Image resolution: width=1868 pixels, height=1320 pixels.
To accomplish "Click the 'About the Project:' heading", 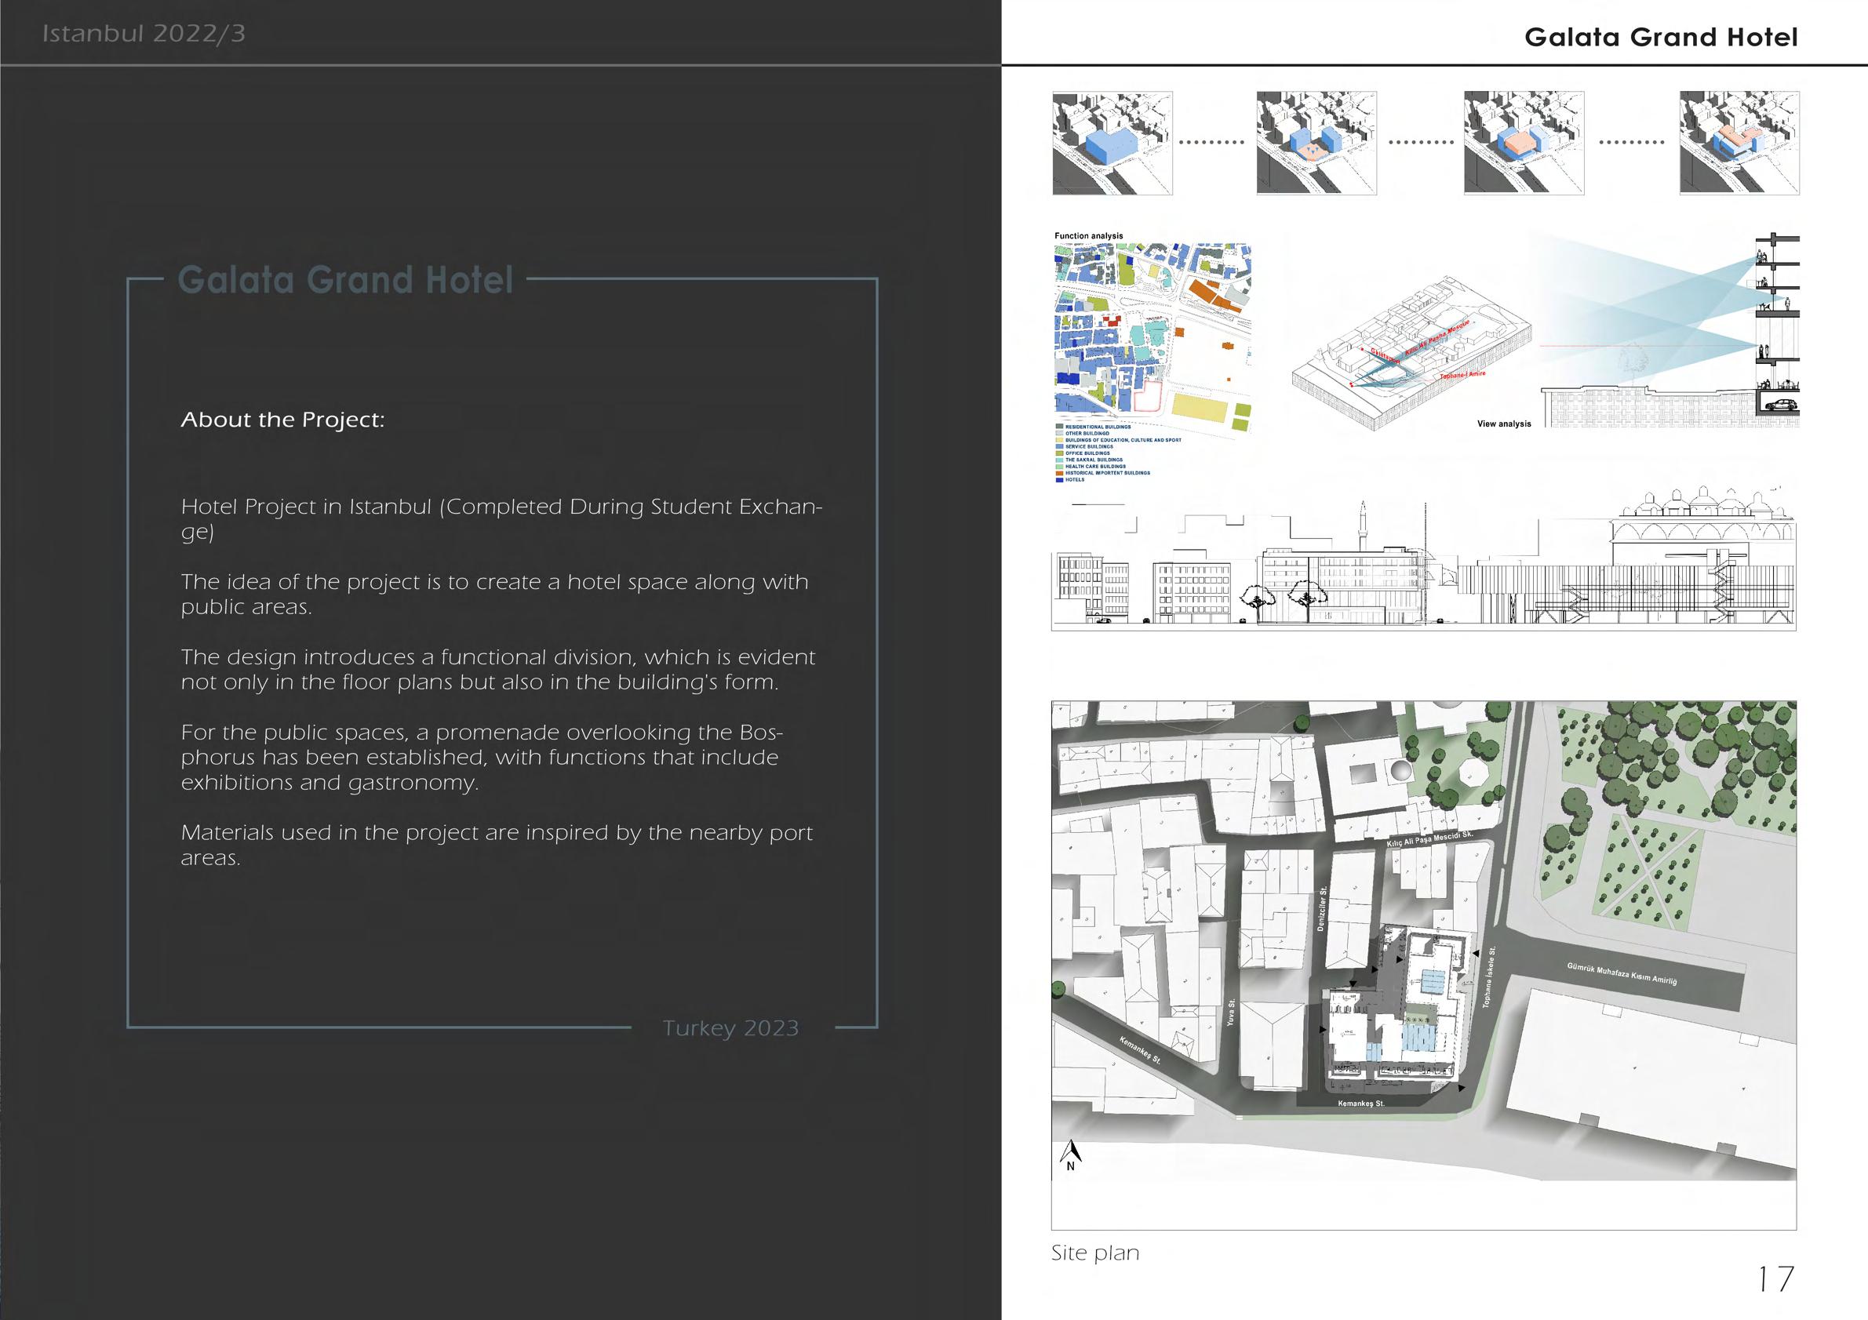I will (x=282, y=420).
